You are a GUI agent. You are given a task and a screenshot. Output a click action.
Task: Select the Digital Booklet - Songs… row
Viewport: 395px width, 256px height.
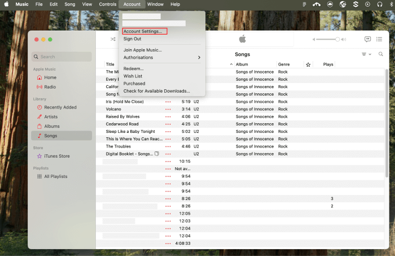tap(240, 154)
